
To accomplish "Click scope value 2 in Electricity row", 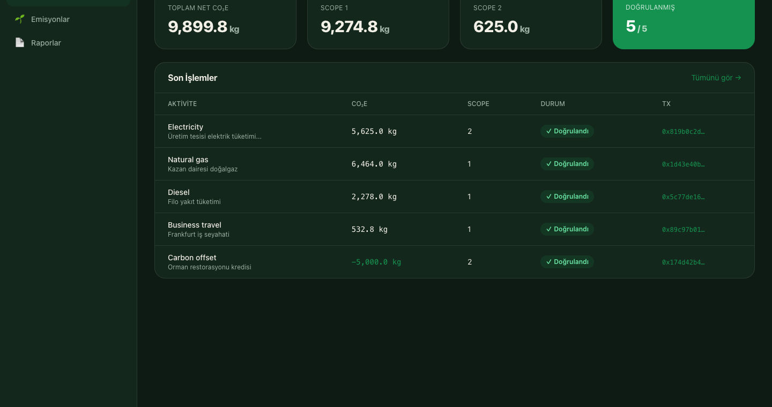I will click(470, 131).
